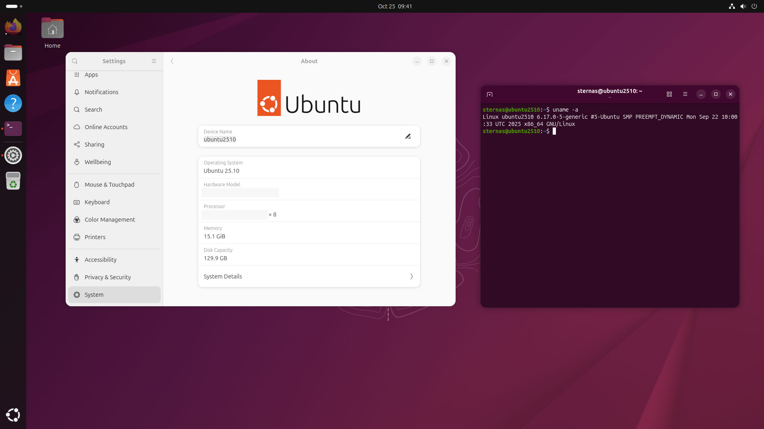
Task: Click the Device Name text field
Action: [x=298, y=139]
